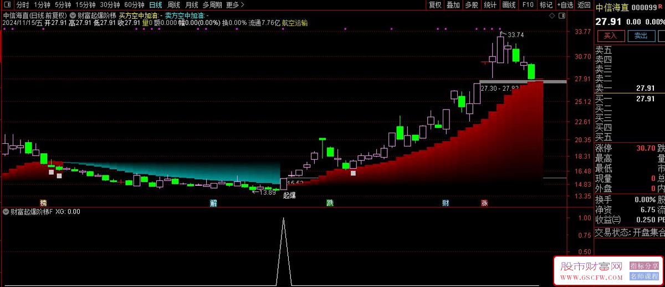Click 涨停 limit-up value 30.70
The height and width of the screenshot is (287, 665).
tap(645, 148)
